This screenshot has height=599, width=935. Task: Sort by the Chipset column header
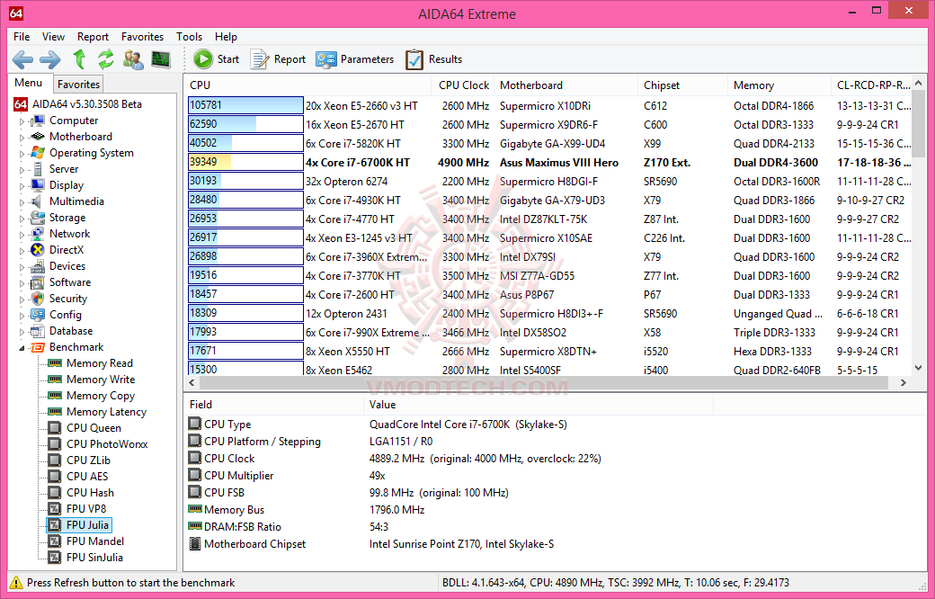[x=682, y=85]
